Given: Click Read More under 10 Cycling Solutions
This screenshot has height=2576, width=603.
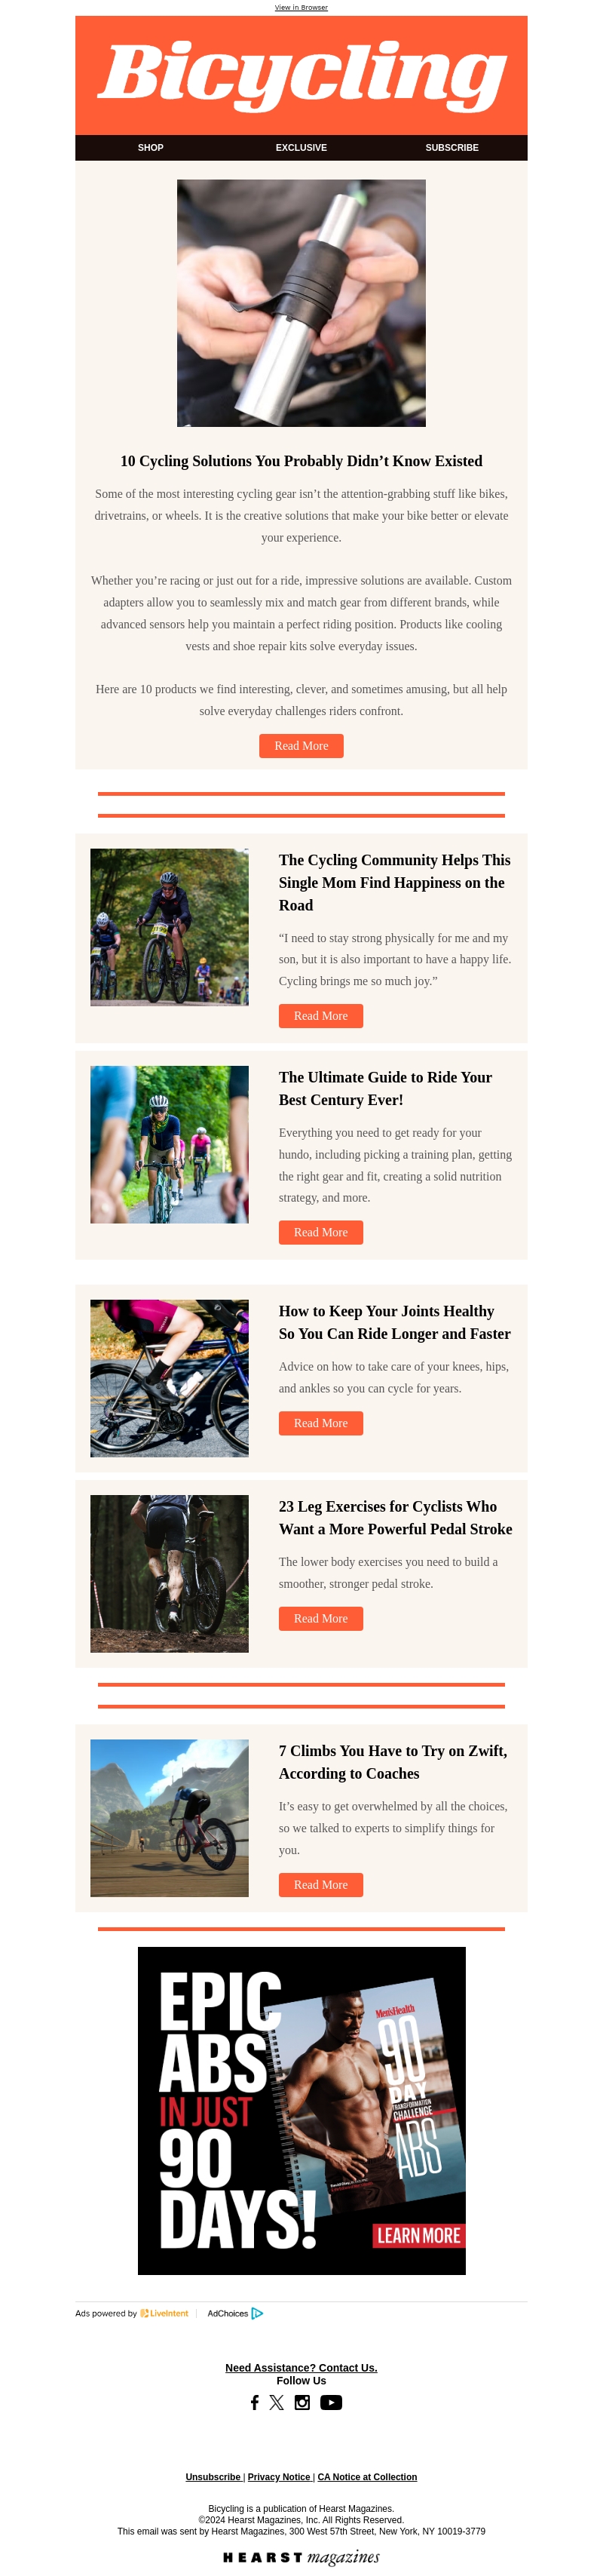Looking at the screenshot, I should click(301, 746).
